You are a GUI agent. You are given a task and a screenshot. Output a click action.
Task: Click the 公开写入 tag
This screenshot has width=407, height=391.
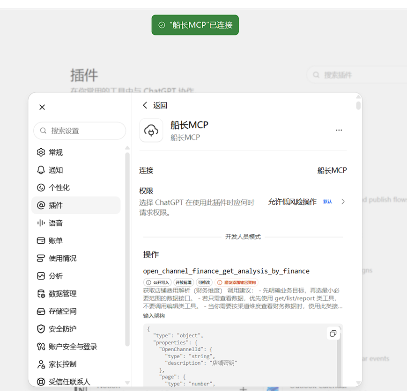coord(157,282)
